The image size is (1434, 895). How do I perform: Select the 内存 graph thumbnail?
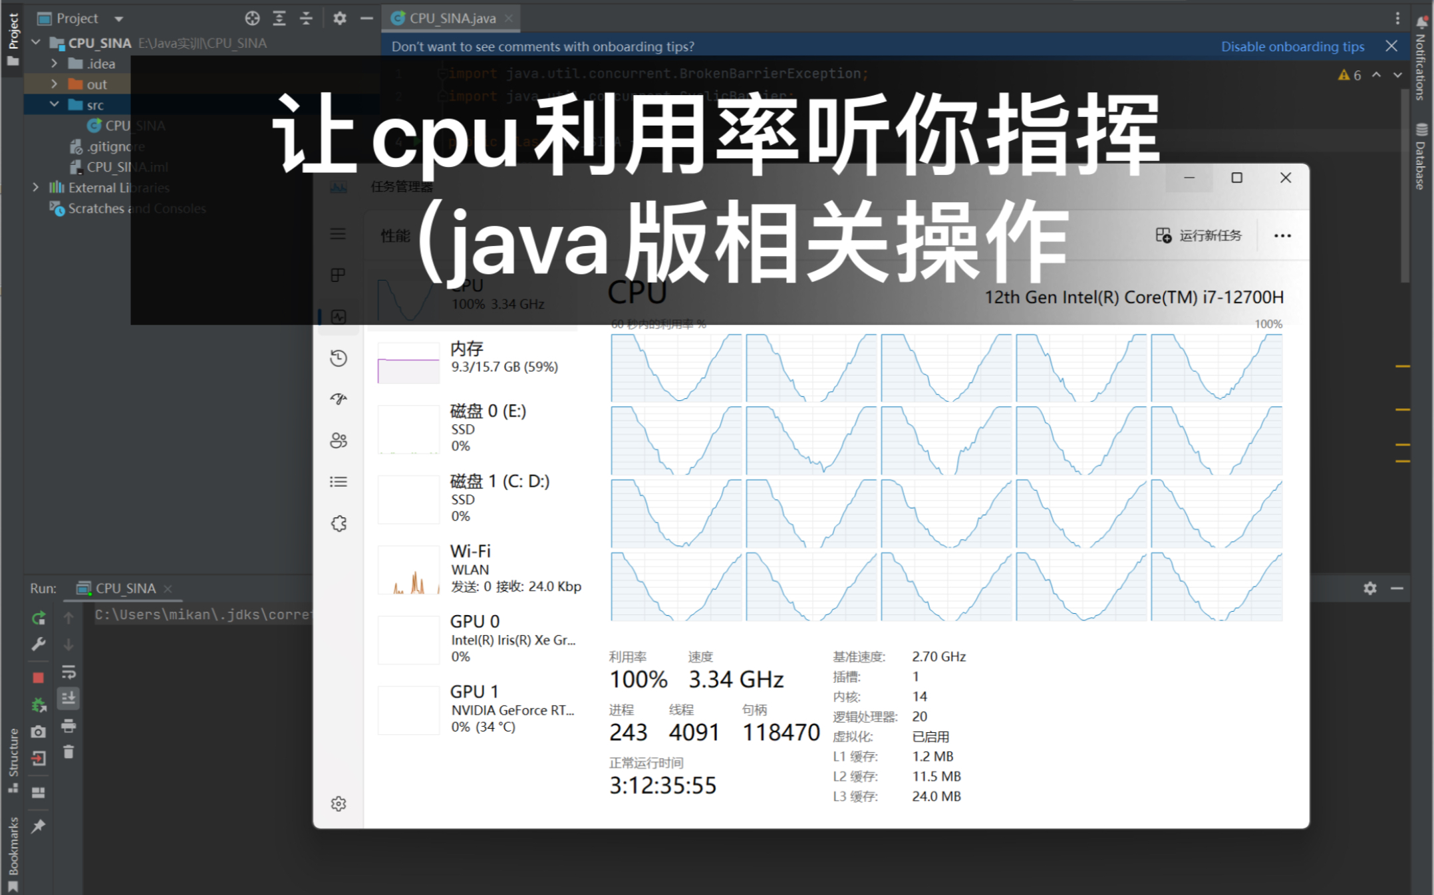point(408,362)
